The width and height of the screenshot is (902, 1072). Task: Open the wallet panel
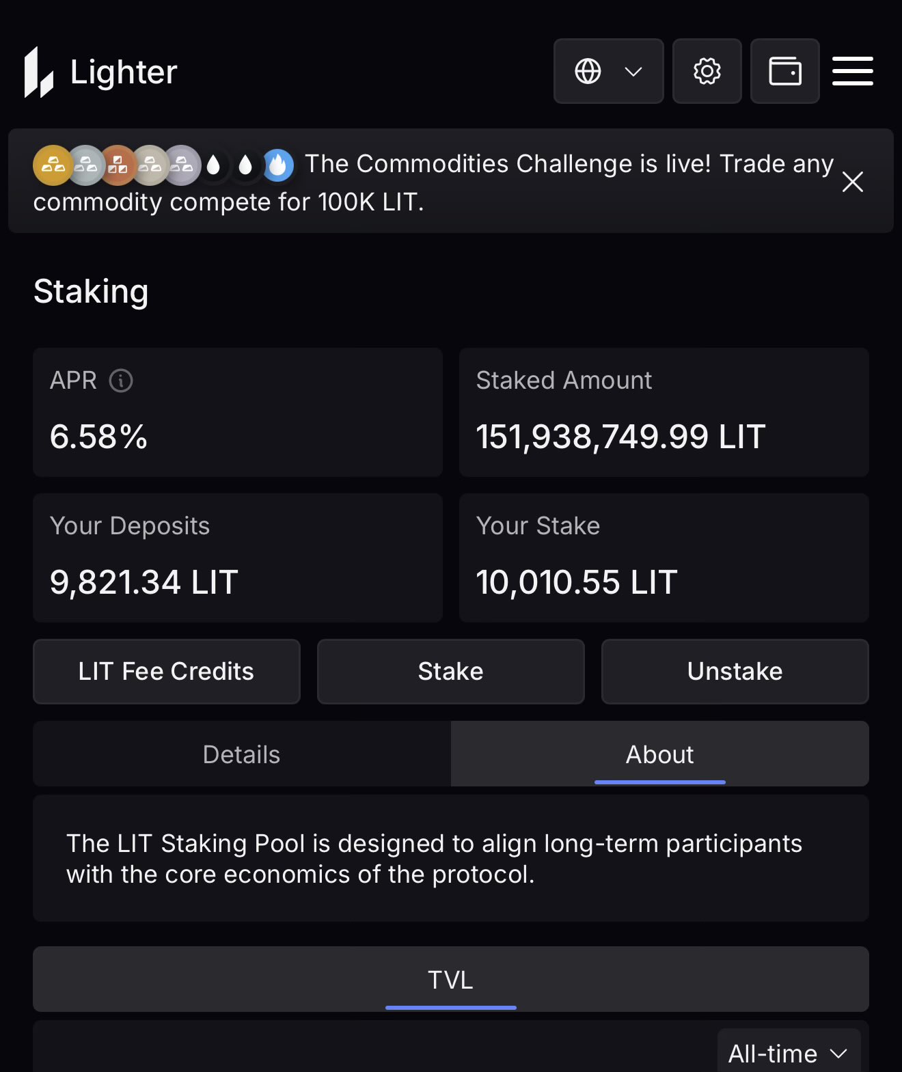tap(784, 71)
